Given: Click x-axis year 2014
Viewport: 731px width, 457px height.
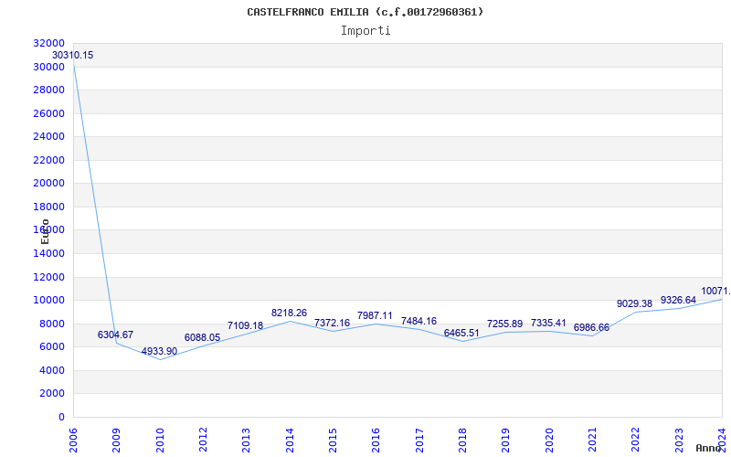Looking at the screenshot, I should (x=290, y=440).
